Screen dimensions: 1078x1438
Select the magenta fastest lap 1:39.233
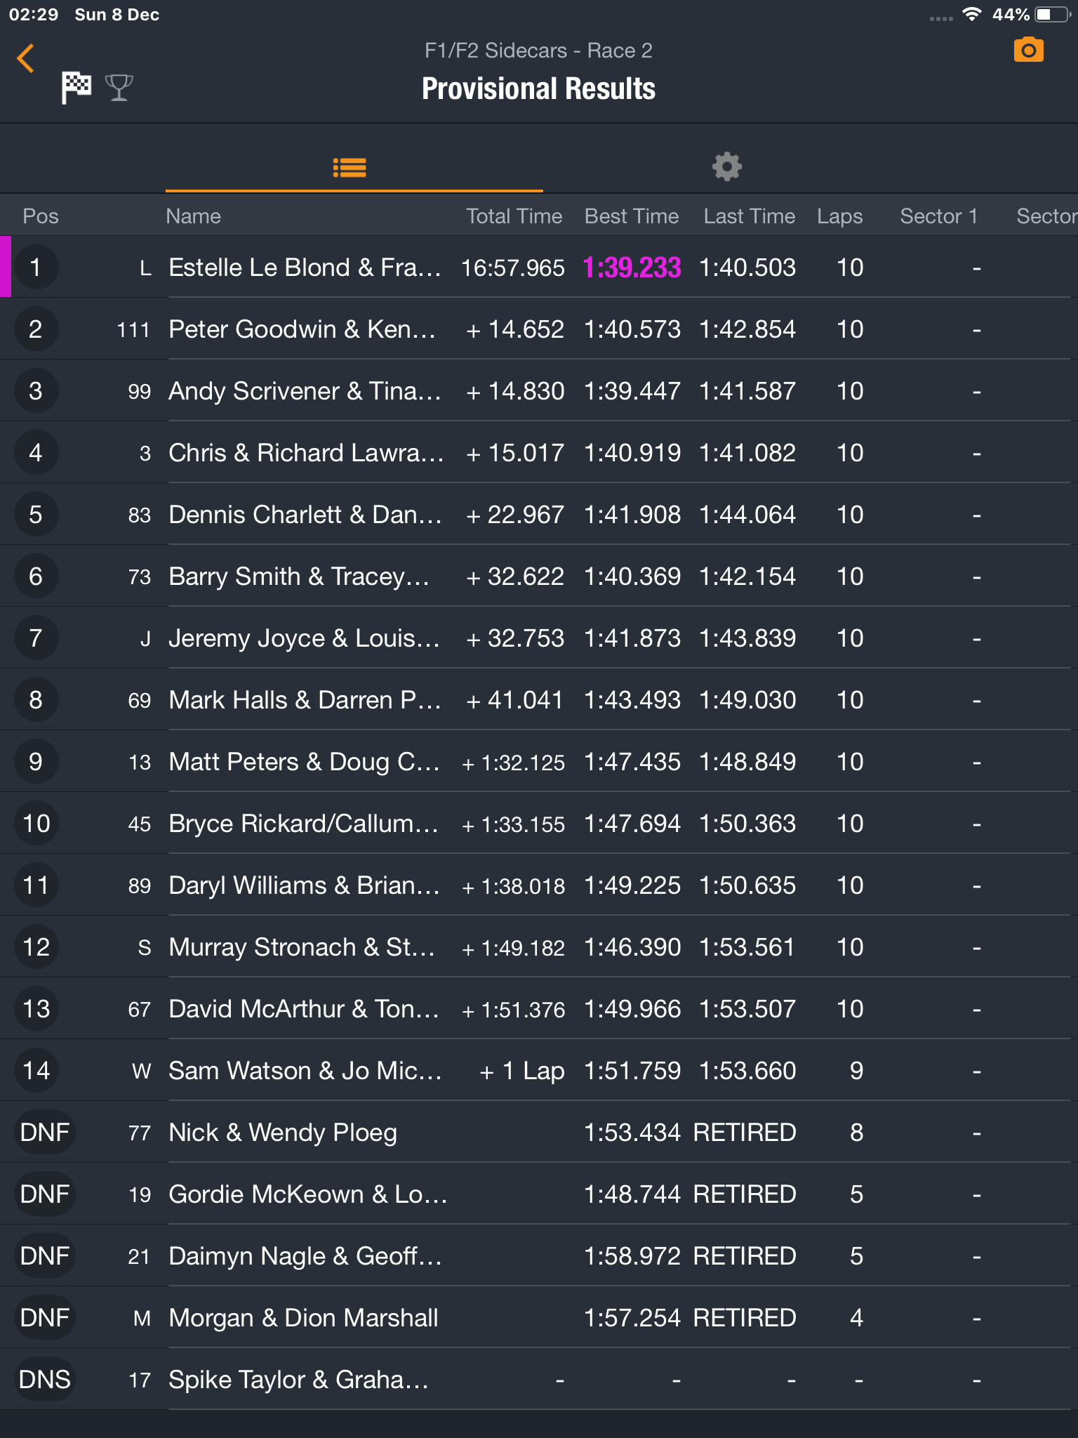tap(632, 268)
